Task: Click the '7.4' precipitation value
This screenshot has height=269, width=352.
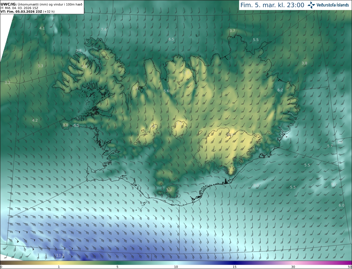Action: [x=103, y=29]
